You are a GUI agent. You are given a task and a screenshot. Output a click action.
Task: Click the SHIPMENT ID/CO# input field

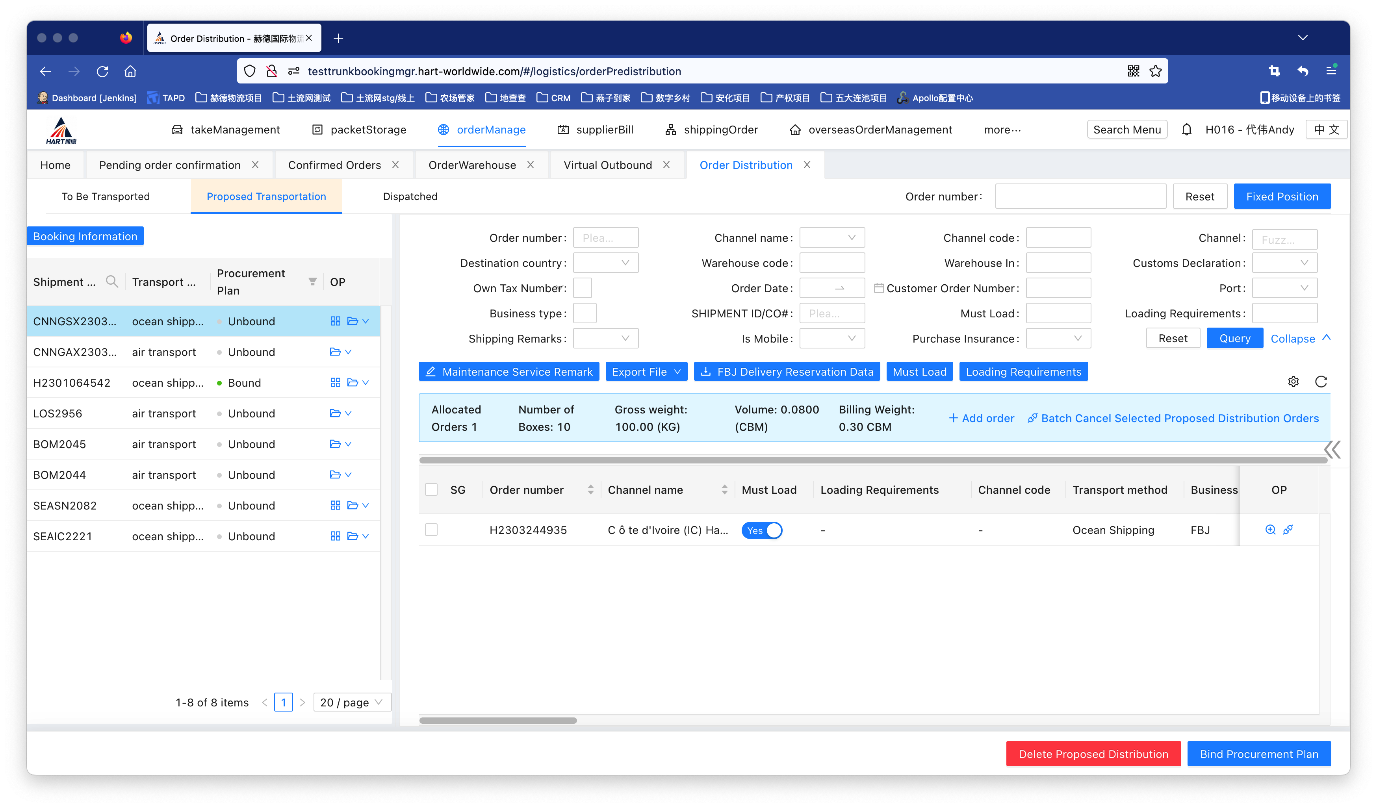tap(831, 313)
